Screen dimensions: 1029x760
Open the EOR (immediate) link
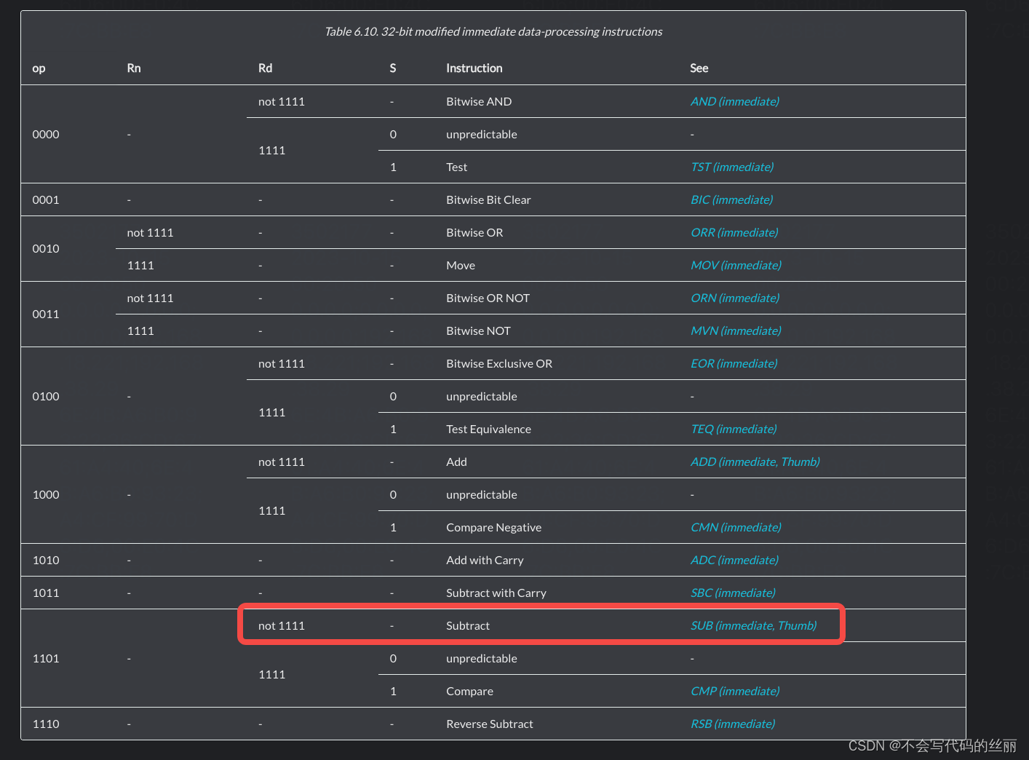[x=734, y=364]
